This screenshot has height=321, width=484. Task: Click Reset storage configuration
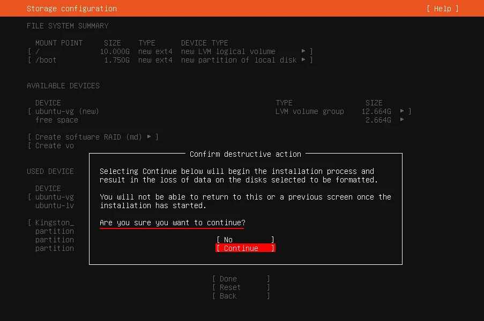(x=241, y=287)
